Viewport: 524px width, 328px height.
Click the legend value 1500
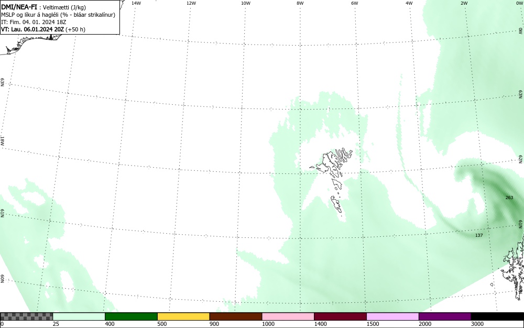point(373,324)
